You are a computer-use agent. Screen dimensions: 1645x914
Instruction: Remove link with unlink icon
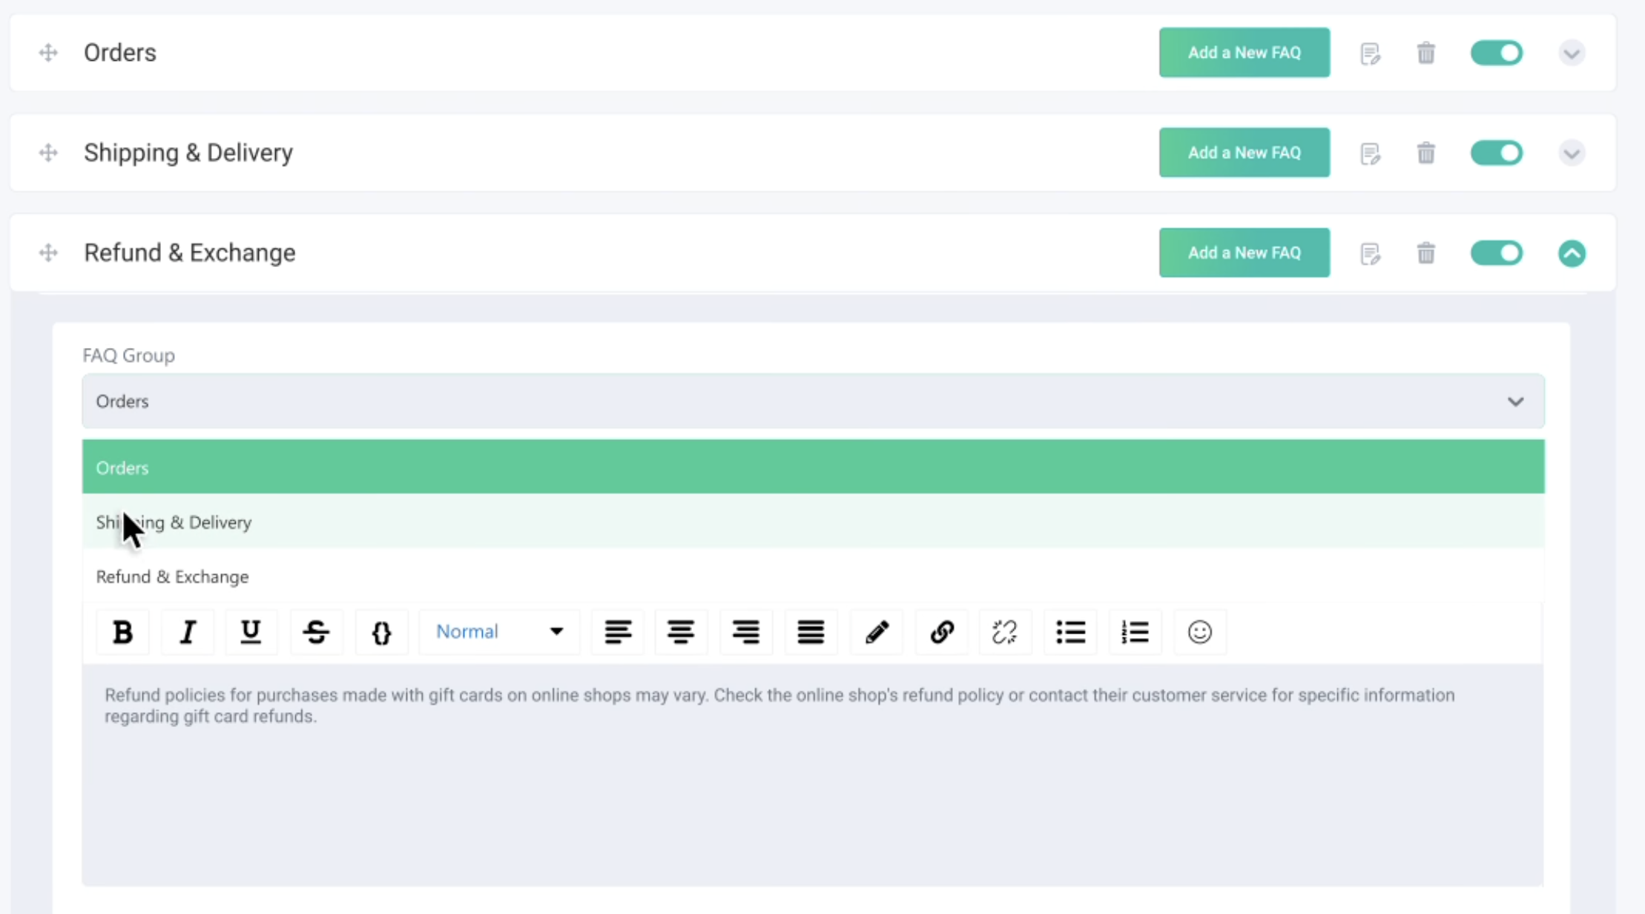pos(1005,632)
